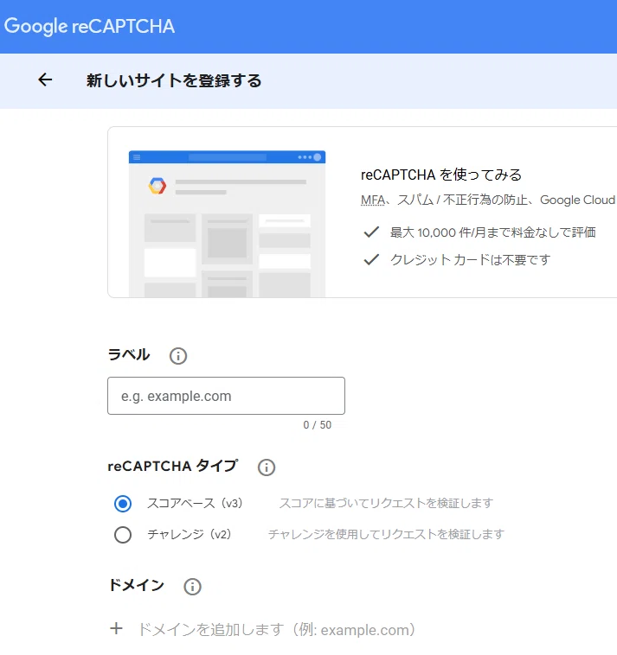Open the info icon beside reCAPTCHA タイプ
Screen dimensions: 617x655
click(266, 467)
